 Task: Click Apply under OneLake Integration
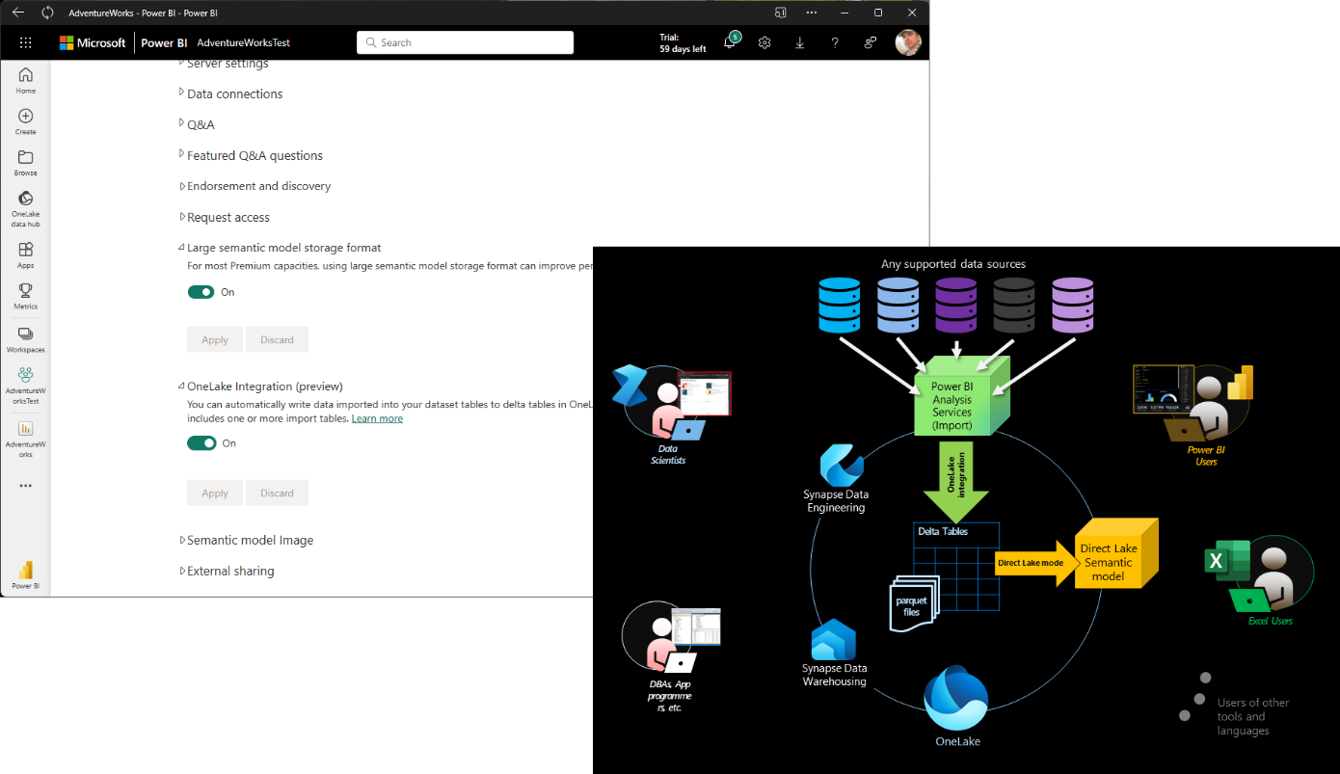(x=215, y=493)
